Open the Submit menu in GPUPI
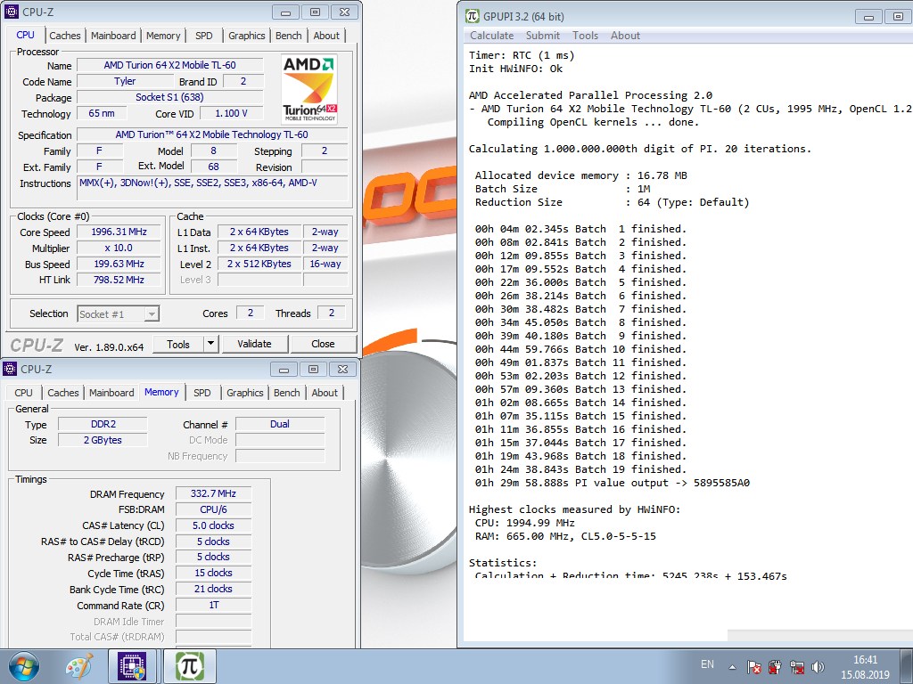The width and height of the screenshot is (913, 684). pos(543,36)
